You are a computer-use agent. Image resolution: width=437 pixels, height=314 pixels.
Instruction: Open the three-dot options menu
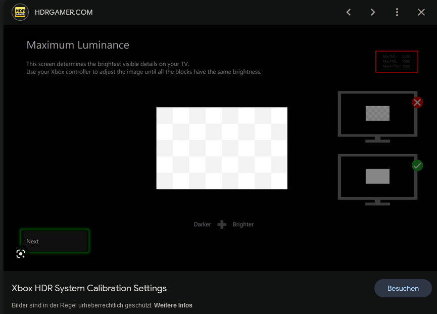(397, 12)
